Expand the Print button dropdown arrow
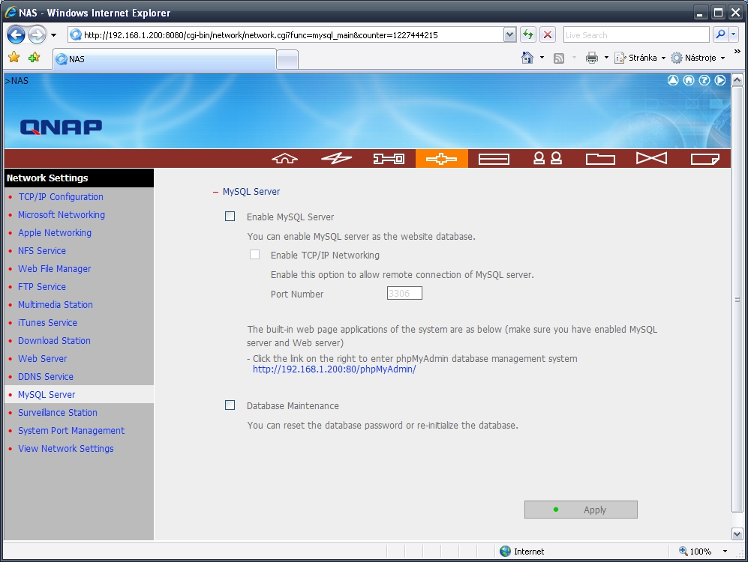Viewport: 748px width, 562px height. pos(606,58)
